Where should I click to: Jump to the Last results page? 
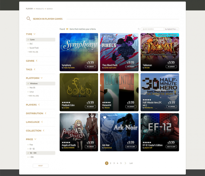pyautogui.click(x=131, y=163)
